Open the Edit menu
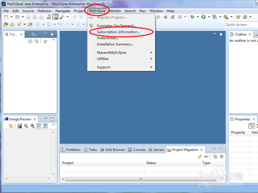 (x=15, y=11)
